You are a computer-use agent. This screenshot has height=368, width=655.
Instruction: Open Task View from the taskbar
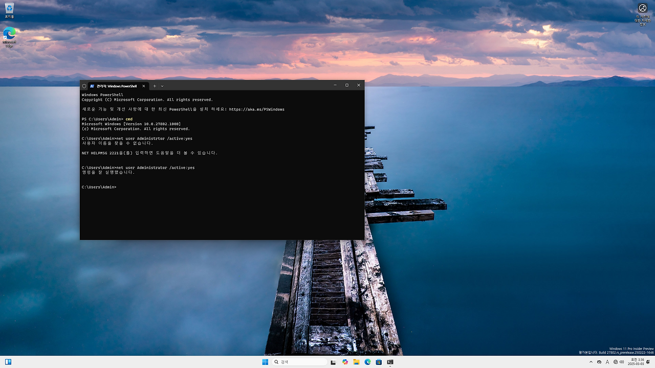pos(333,362)
